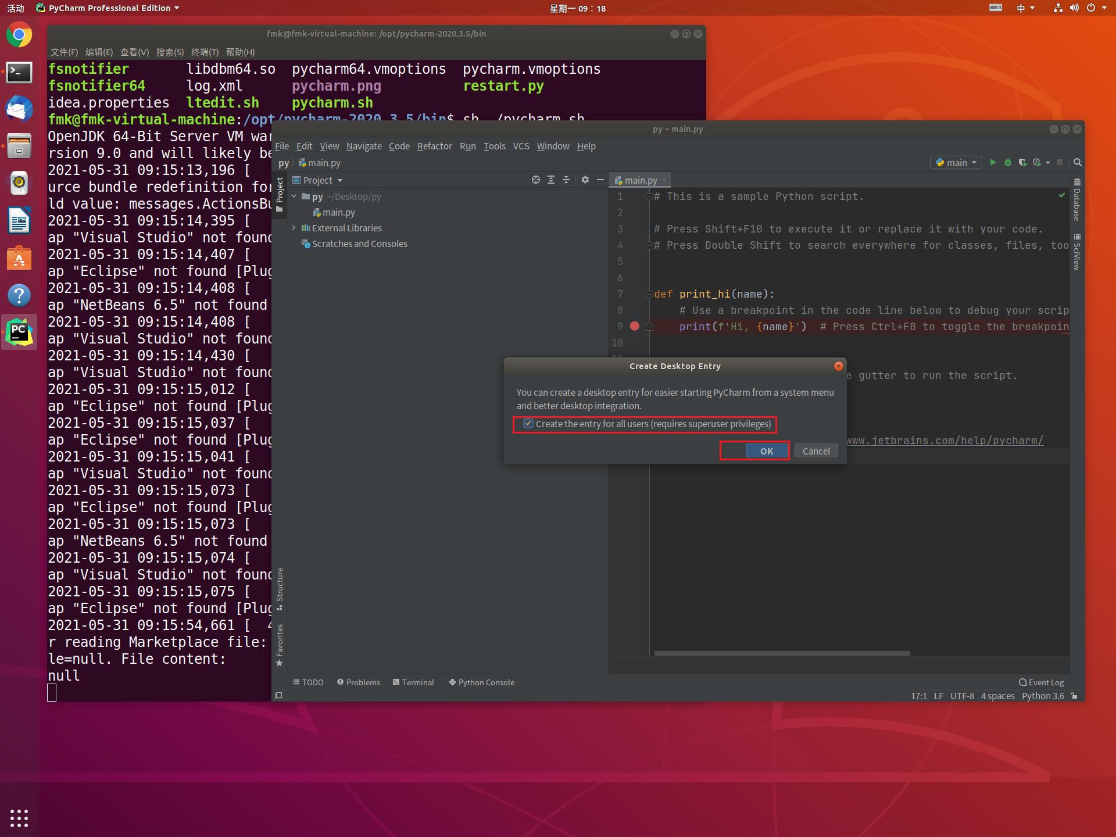
Task: Click the tool windows quick-access icon in status bar
Action: coord(278,696)
